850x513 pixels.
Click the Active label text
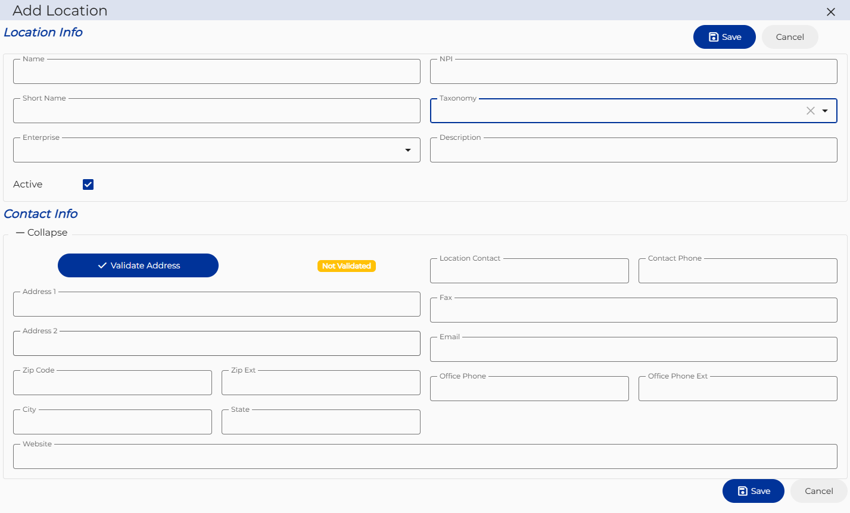tap(28, 184)
